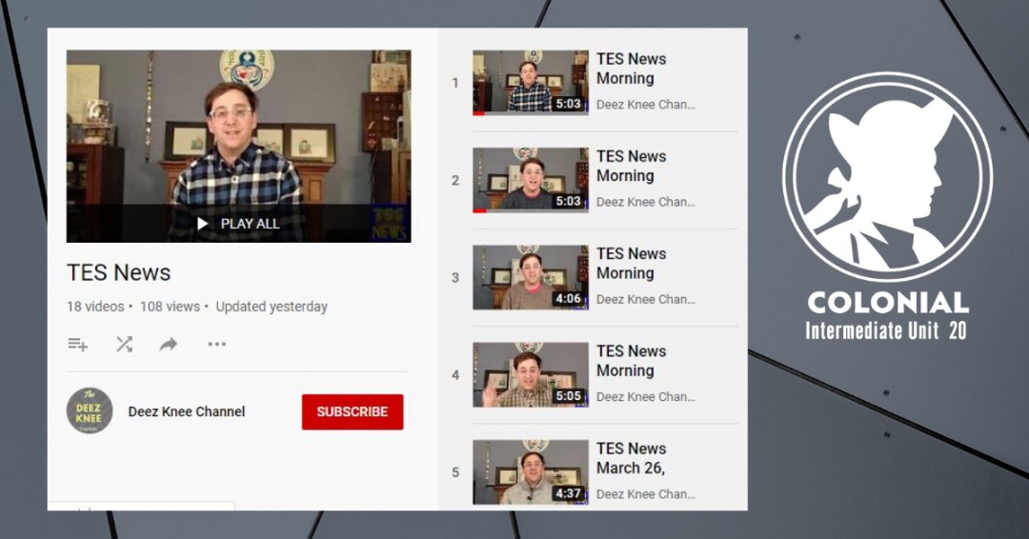Open video 3 thumbnail with 4:06 duration
The height and width of the screenshot is (539, 1029).
click(531, 277)
